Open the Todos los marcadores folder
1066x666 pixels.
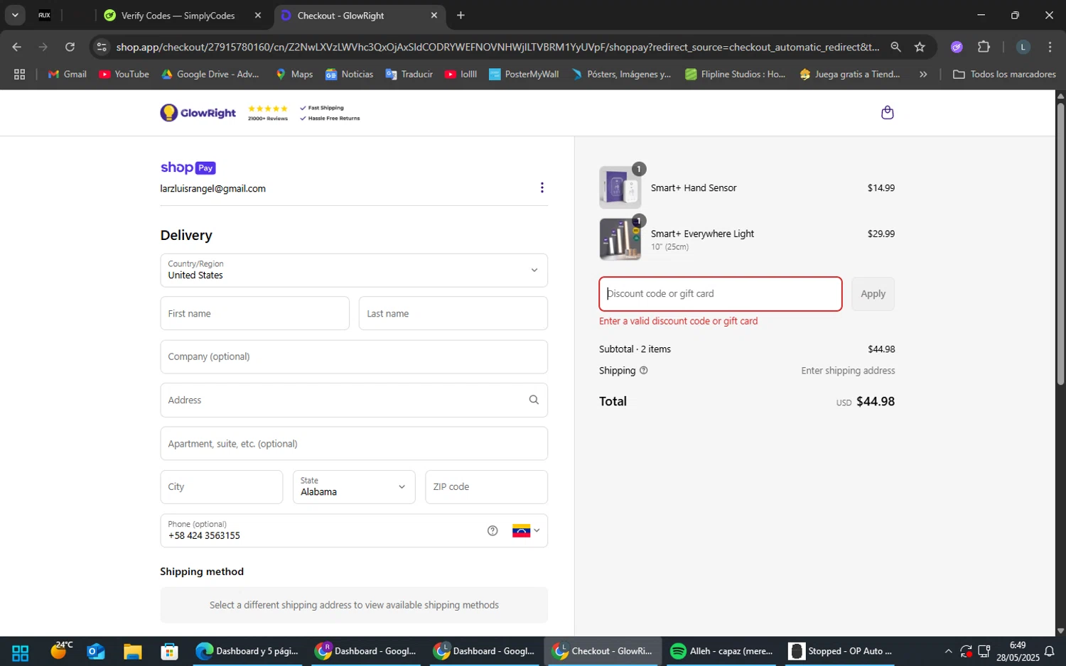tap(1004, 74)
